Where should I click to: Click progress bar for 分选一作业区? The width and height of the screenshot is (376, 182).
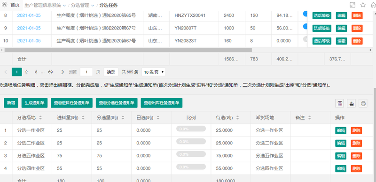[x=191, y=129]
